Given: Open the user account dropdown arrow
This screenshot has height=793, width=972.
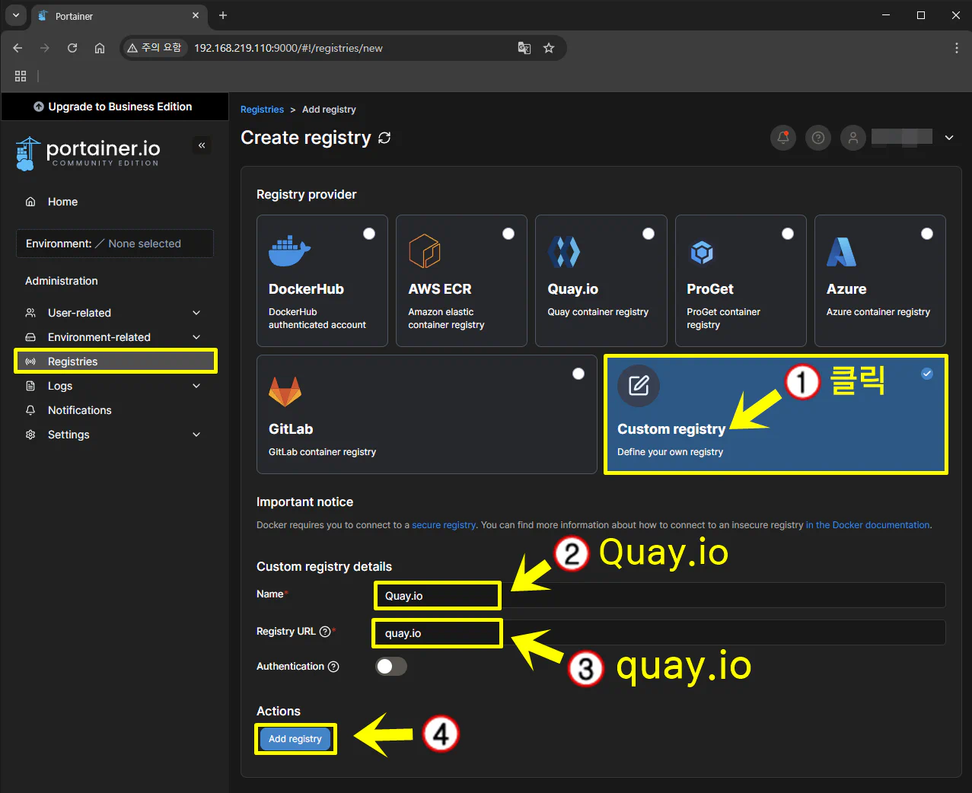Looking at the screenshot, I should [949, 138].
